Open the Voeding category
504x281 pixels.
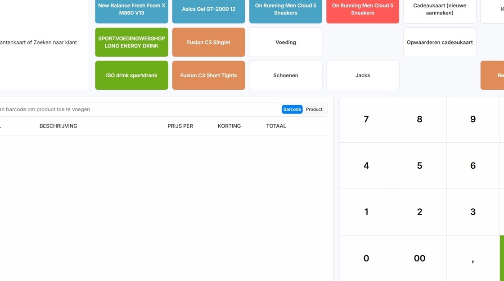[285, 42]
